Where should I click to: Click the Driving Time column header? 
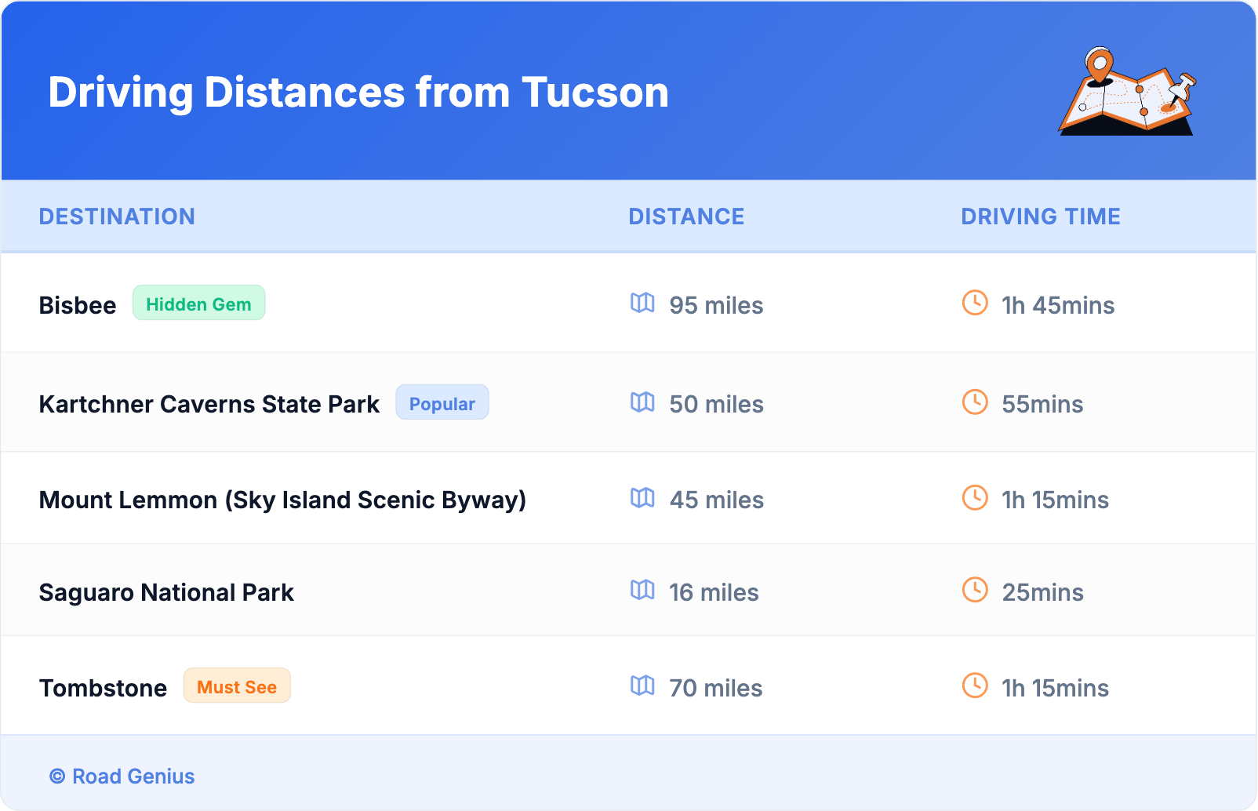click(x=1041, y=216)
